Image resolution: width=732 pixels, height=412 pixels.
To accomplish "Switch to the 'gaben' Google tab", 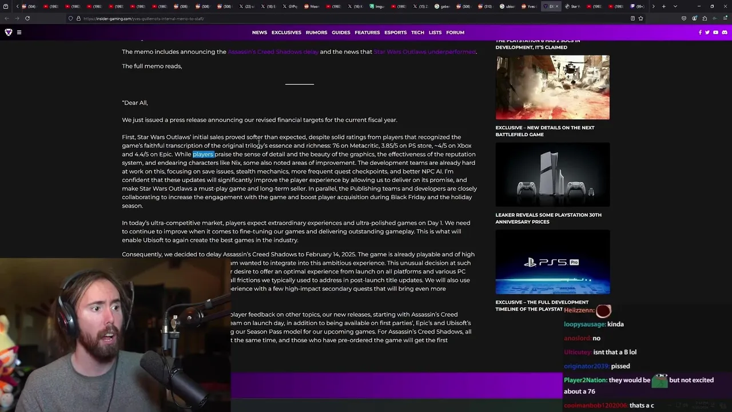I will (443, 6).
